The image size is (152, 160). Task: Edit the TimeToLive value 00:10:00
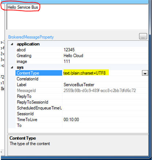point(71,120)
